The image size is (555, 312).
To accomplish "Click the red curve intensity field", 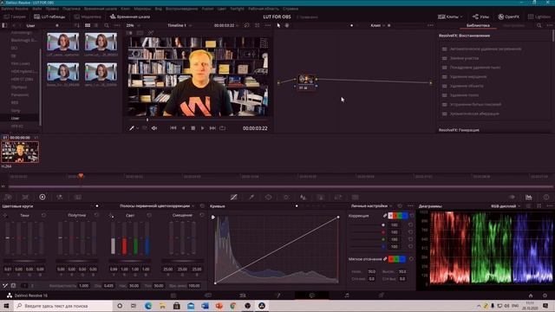I will tap(395, 232).
